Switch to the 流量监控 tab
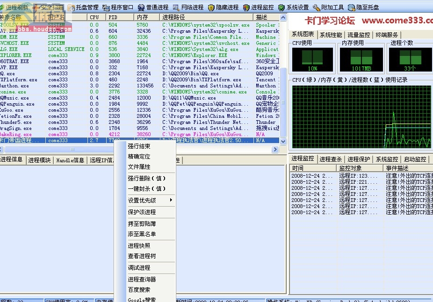Screen dimensions: 433x302 [x=359, y=35]
